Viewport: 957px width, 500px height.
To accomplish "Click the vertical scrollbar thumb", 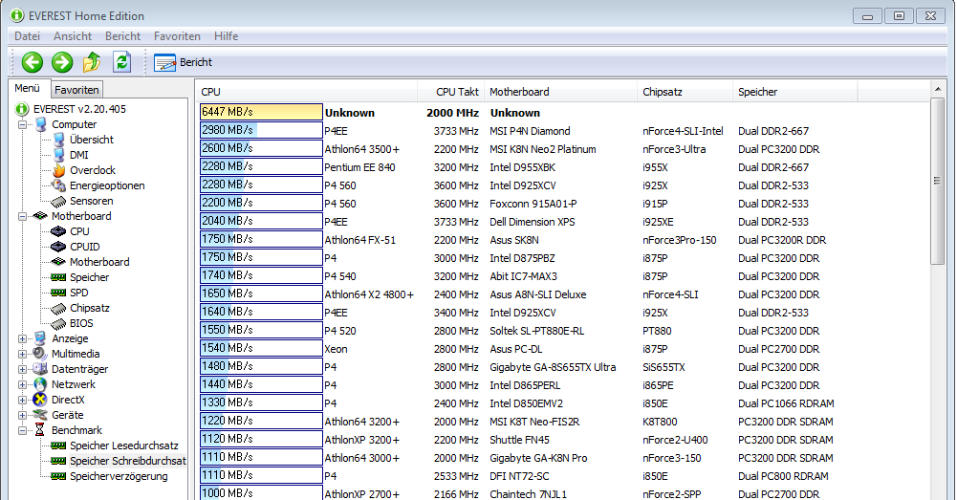I will click(938, 181).
